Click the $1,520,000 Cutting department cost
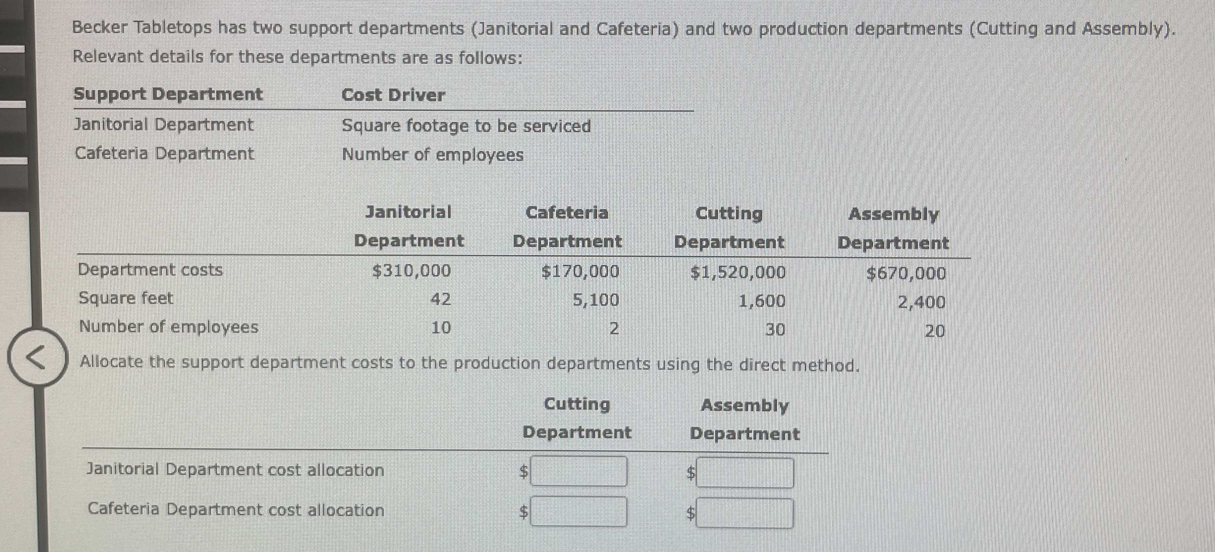This screenshot has height=552, width=1215. [738, 273]
